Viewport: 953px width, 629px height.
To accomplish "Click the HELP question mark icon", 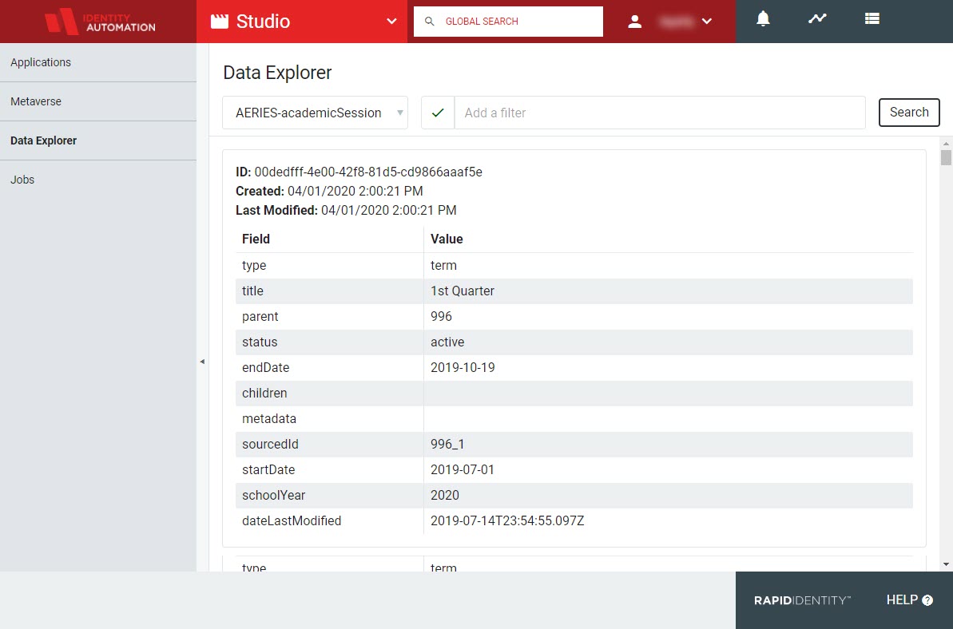I will coord(927,600).
